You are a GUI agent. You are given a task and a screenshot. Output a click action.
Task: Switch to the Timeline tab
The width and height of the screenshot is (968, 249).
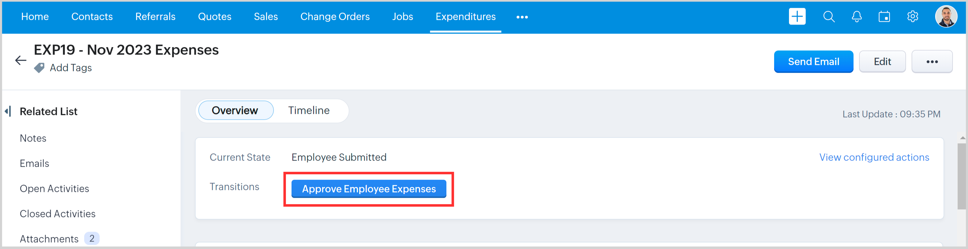click(309, 111)
